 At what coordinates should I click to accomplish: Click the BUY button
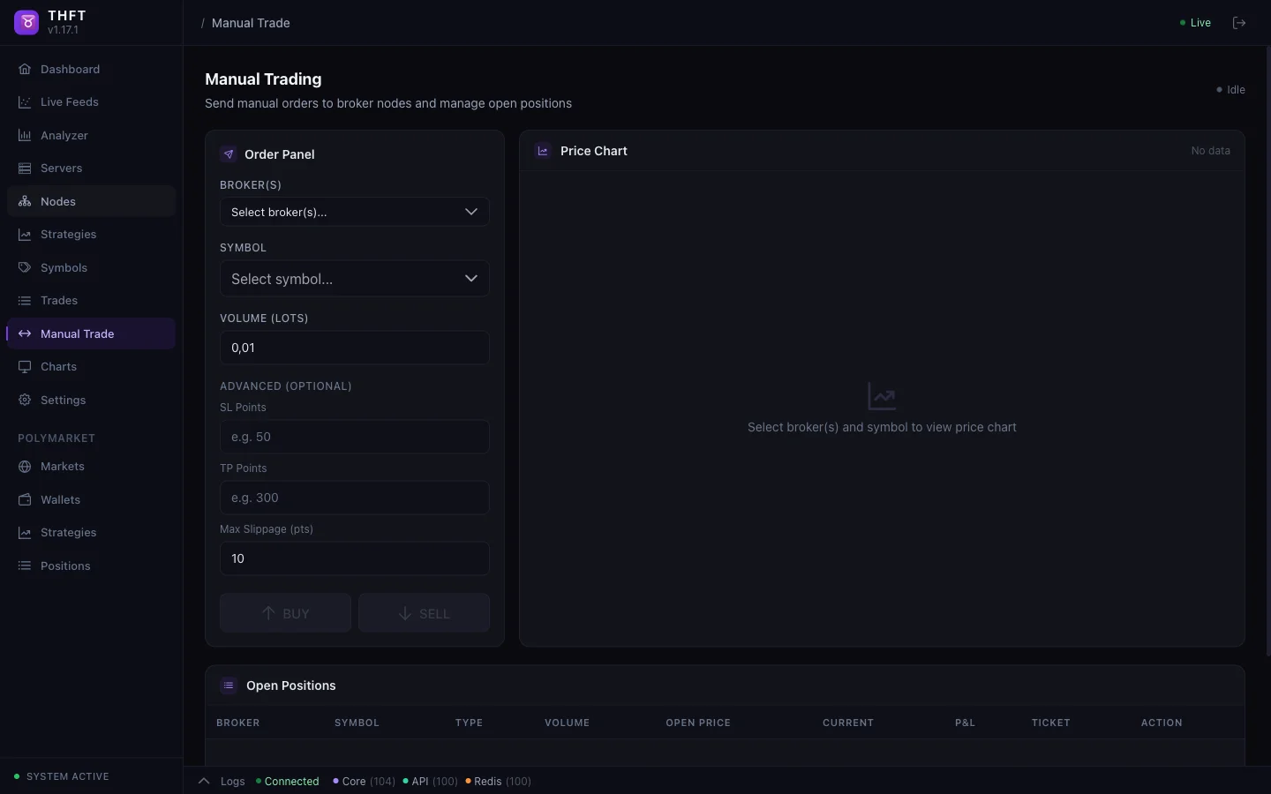pyautogui.click(x=284, y=612)
